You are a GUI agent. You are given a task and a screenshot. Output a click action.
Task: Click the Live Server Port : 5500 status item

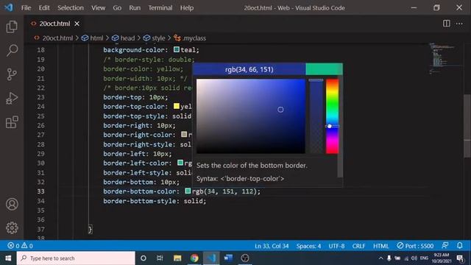coord(415,246)
